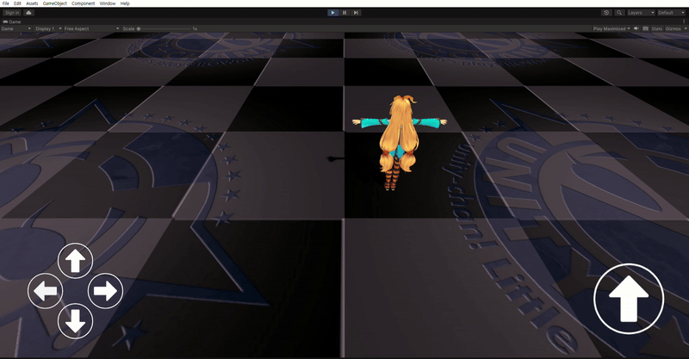Open the cloud services icon
The width and height of the screenshot is (689, 359).
click(28, 13)
